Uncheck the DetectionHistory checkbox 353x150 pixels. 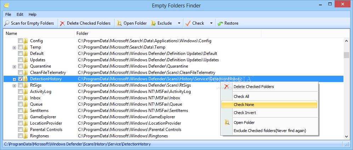pyautogui.click(x=20, y=79)
